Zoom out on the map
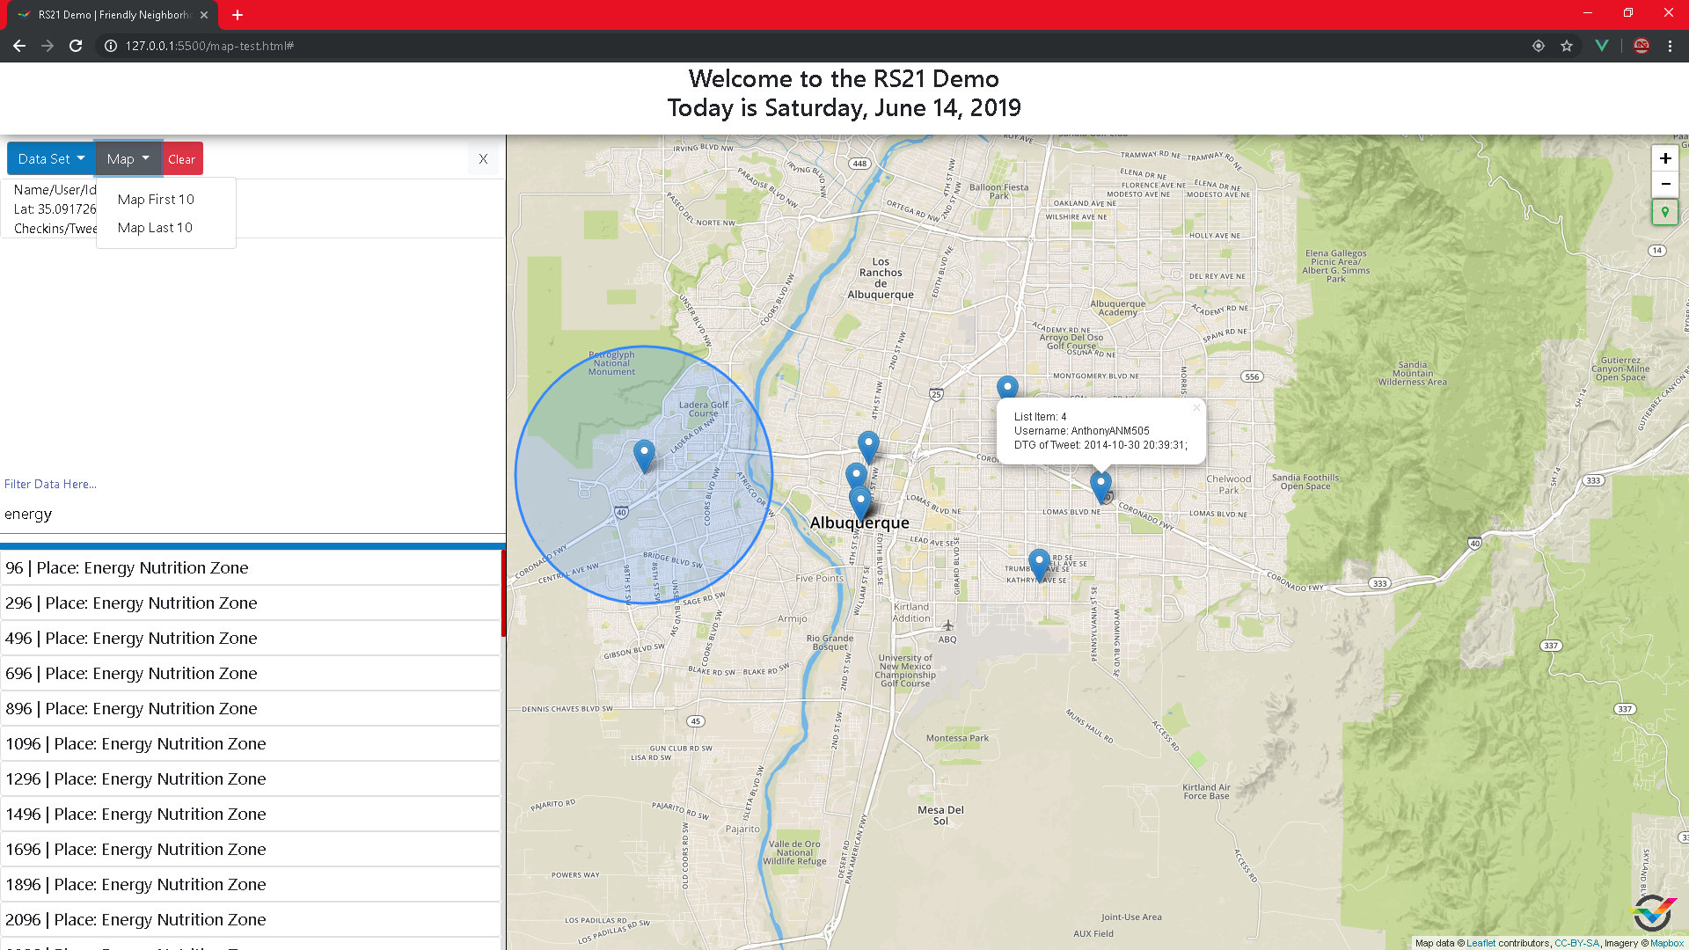 coord(1664,184)
